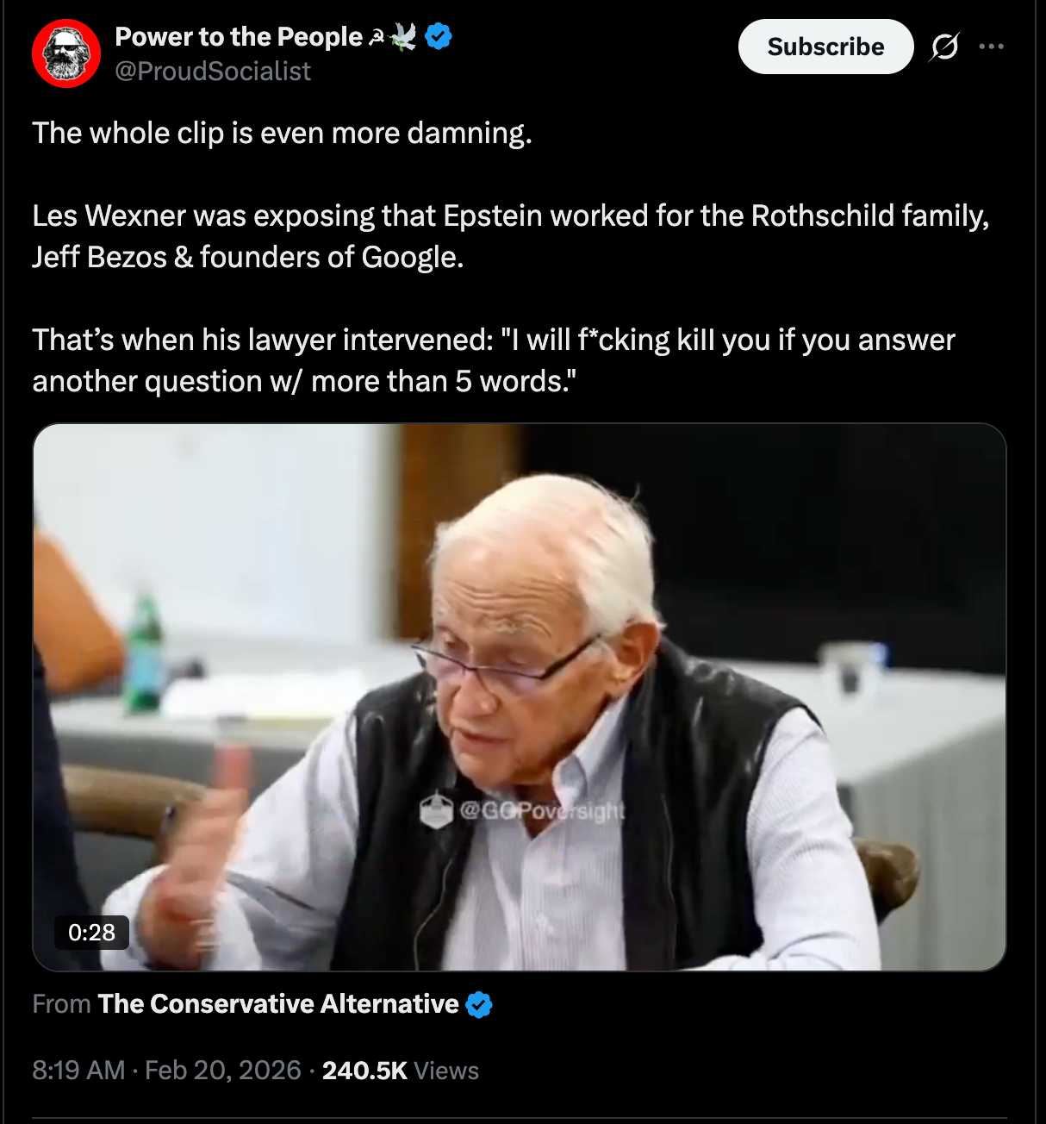Click the 'From' label under the video
Image resolution: width=1046 pixels, height=1124 pixels.
(61, 1004)
